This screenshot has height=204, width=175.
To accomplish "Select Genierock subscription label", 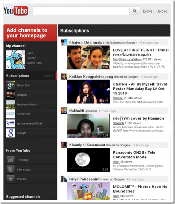I will tap(23, 114).
